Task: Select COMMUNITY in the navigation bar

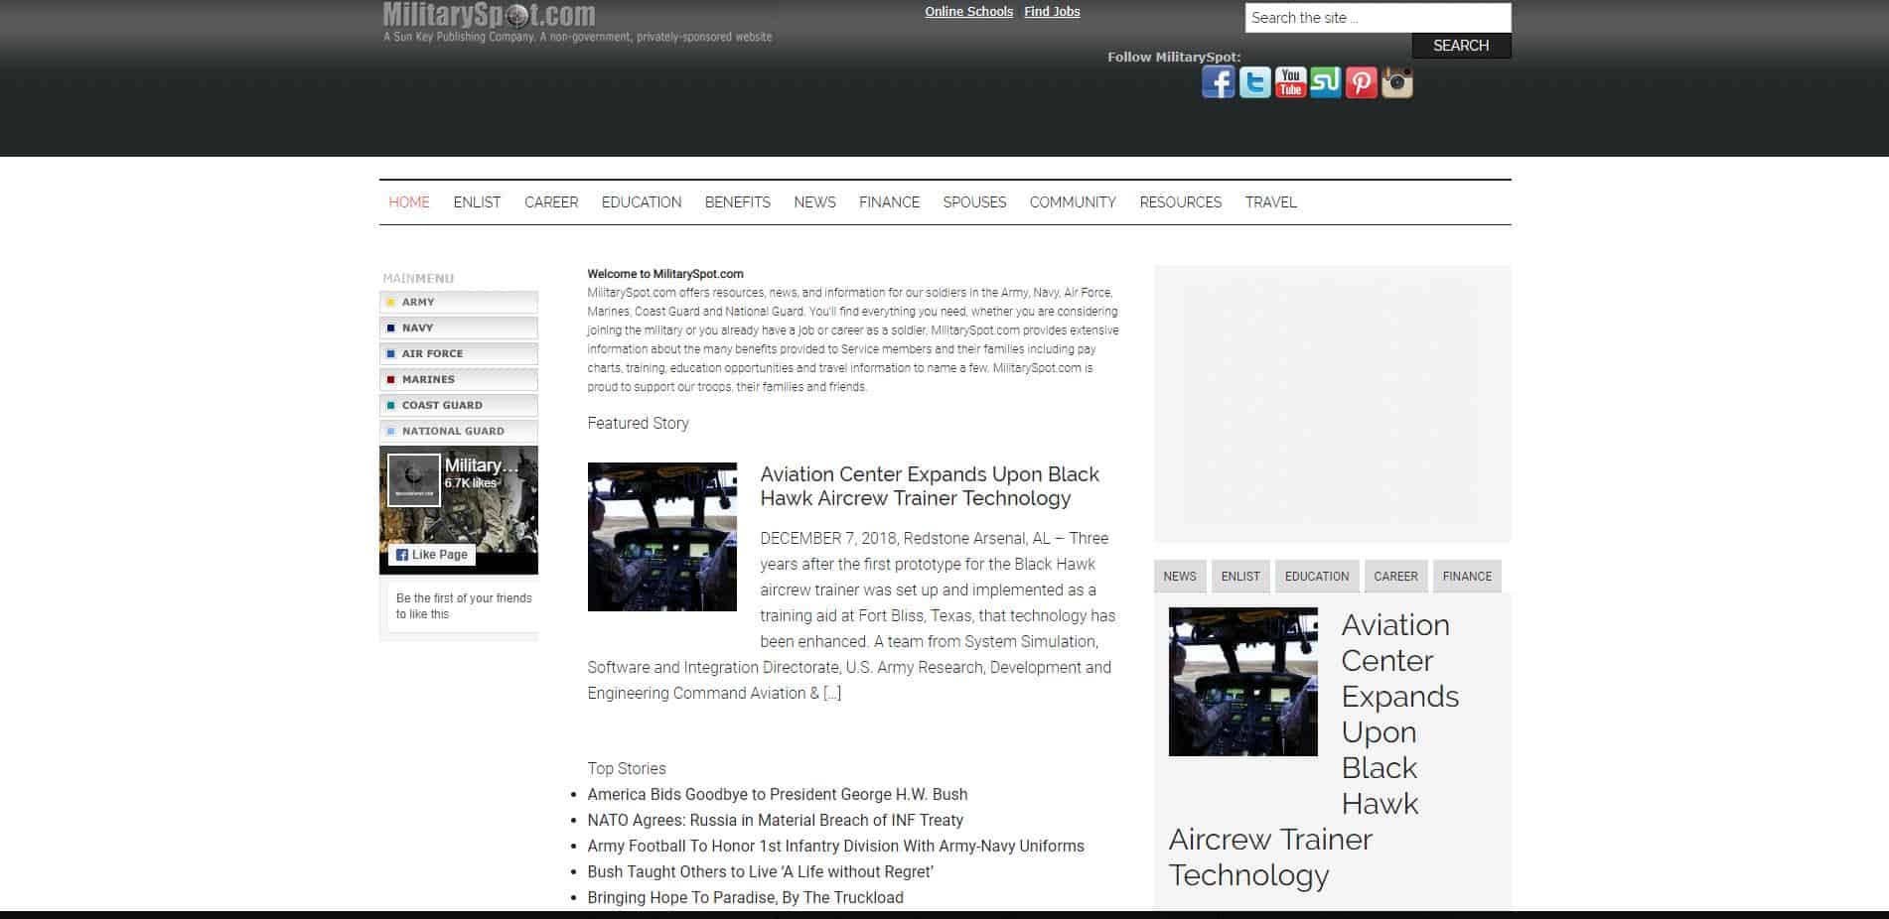Action: [1073, 202]
